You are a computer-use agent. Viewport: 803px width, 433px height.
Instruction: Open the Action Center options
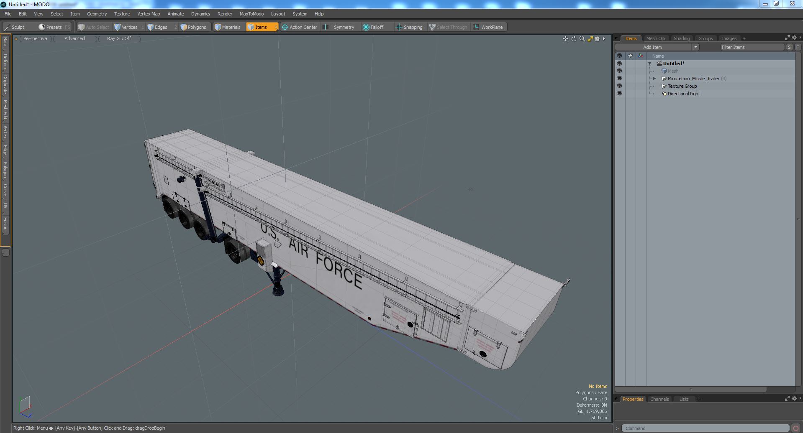[x=300, y=27]
